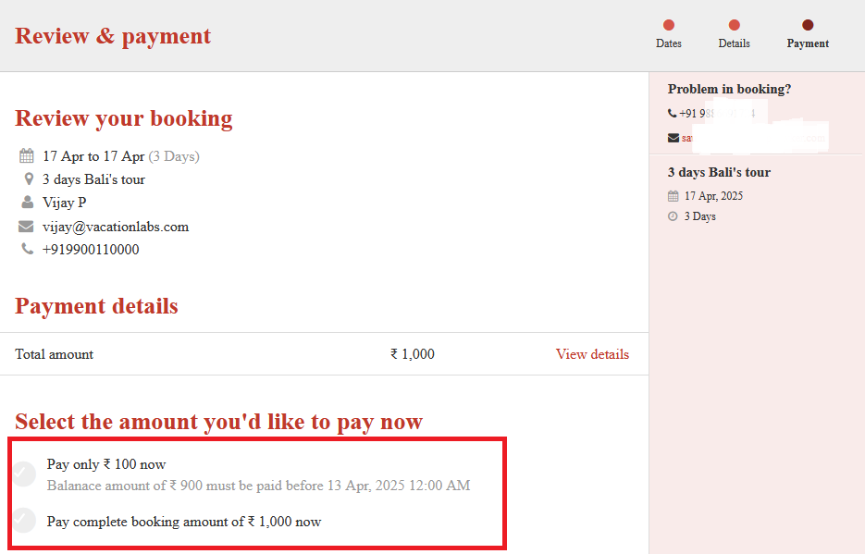Viewport: 865px width, 554px height.
Task: Click the support email link in the sidebar
Action: coord(751,138)
